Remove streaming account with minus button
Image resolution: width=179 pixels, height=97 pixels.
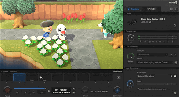tap(175, 55)
